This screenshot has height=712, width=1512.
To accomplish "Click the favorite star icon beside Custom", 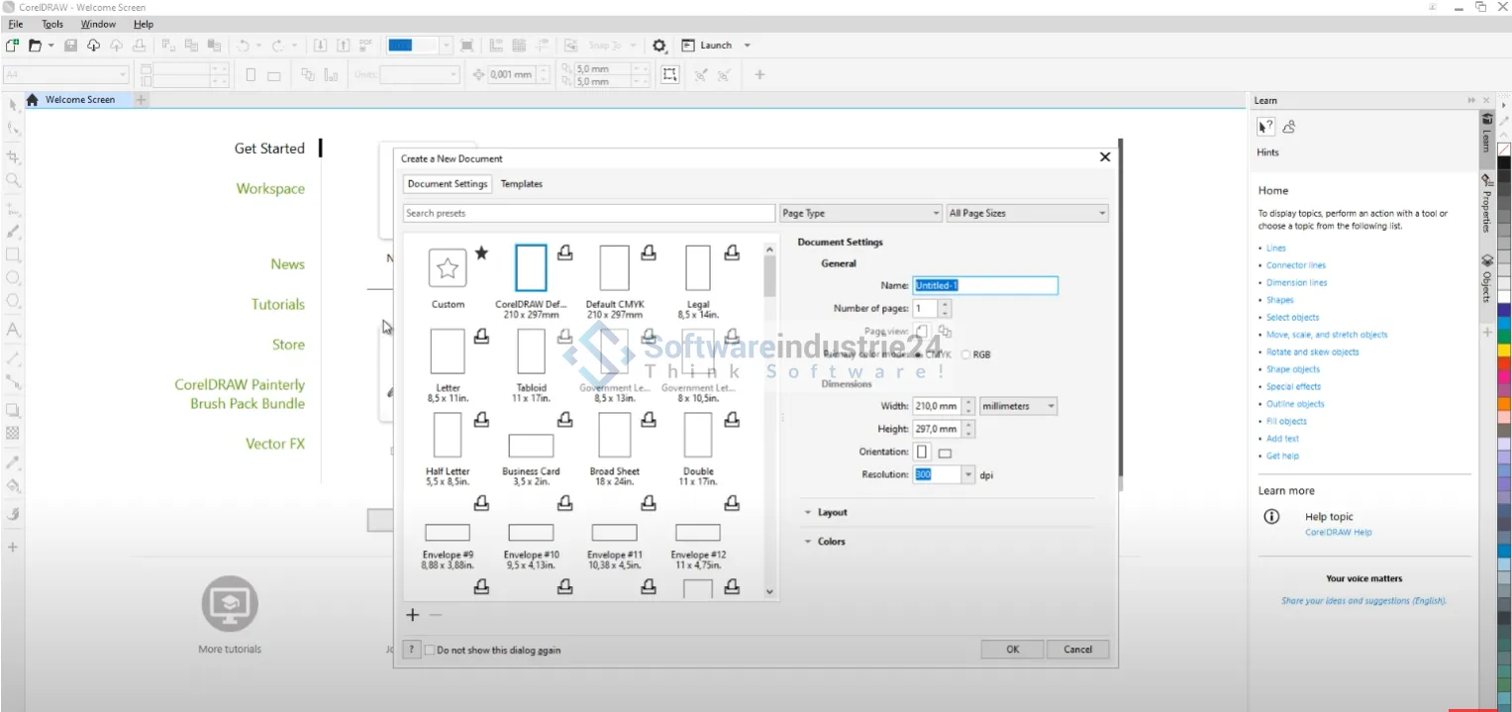I will [481, 254].
